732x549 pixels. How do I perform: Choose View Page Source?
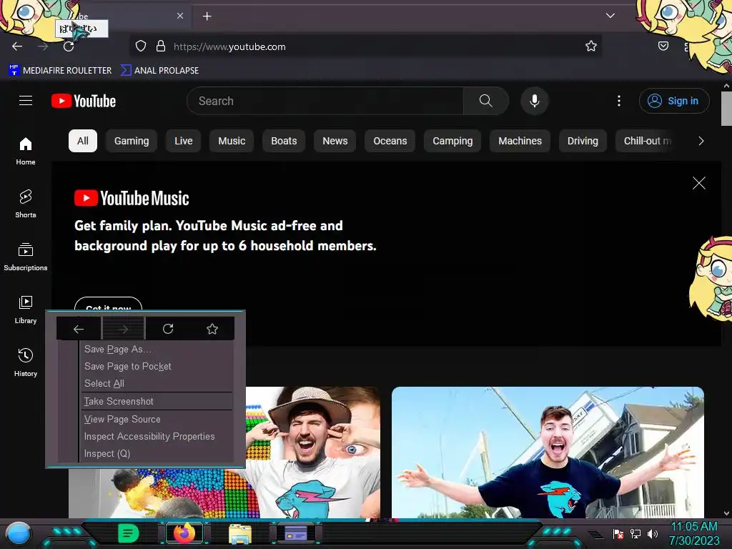tap(158, 419)
